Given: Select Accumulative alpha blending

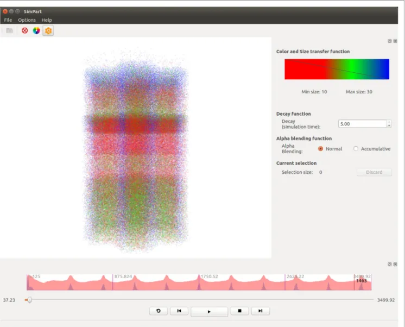Looking at the screenshot, I should [356, 149].
